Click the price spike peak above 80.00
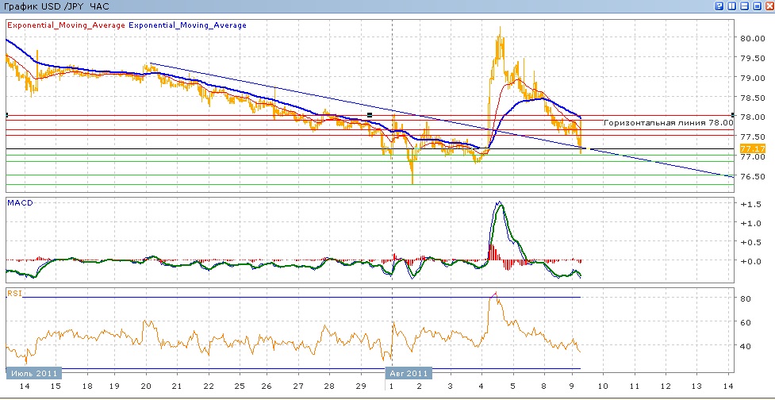Image resolution: width=775 pixels, height=400 pixels. 500,29
